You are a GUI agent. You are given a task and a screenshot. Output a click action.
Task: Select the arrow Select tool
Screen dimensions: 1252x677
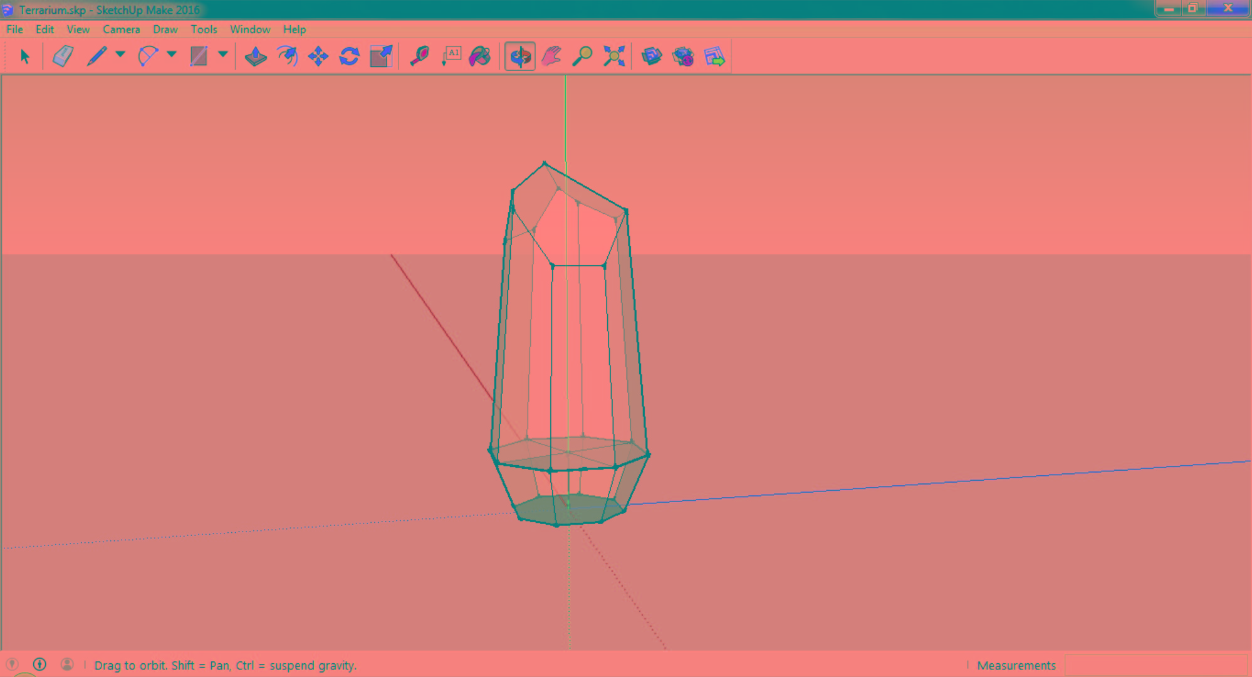point(24,56)
